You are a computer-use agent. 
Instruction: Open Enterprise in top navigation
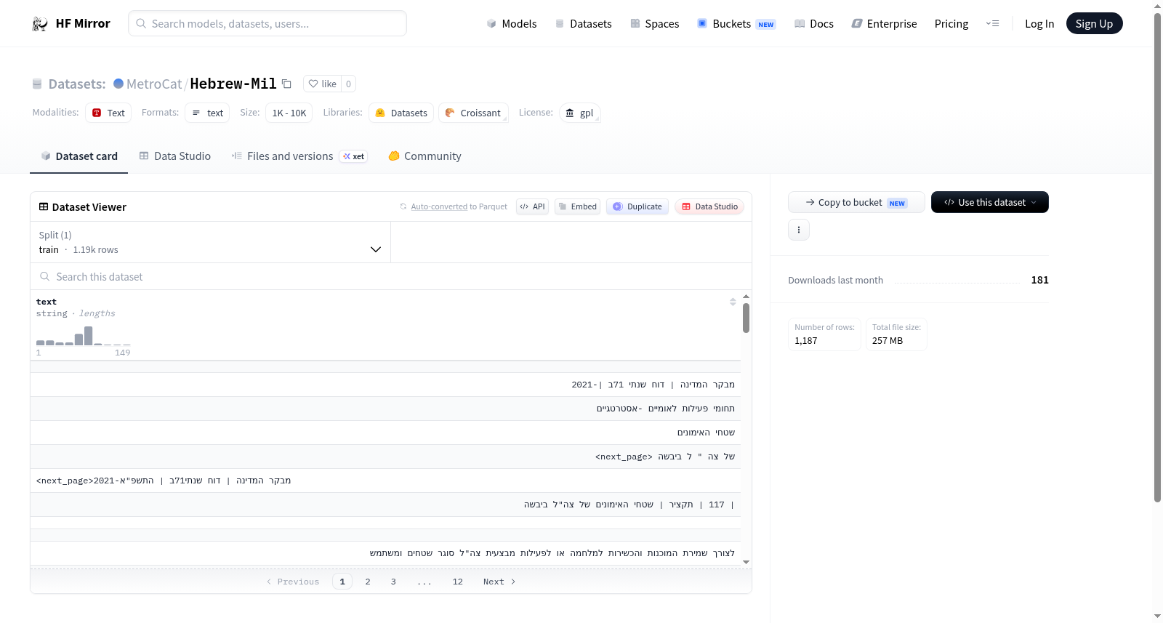(x=884, y=23)
